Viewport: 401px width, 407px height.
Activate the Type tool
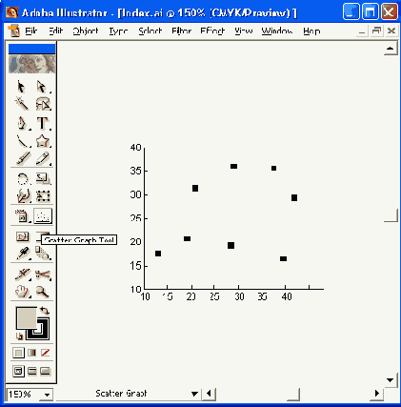click(43, 123)
